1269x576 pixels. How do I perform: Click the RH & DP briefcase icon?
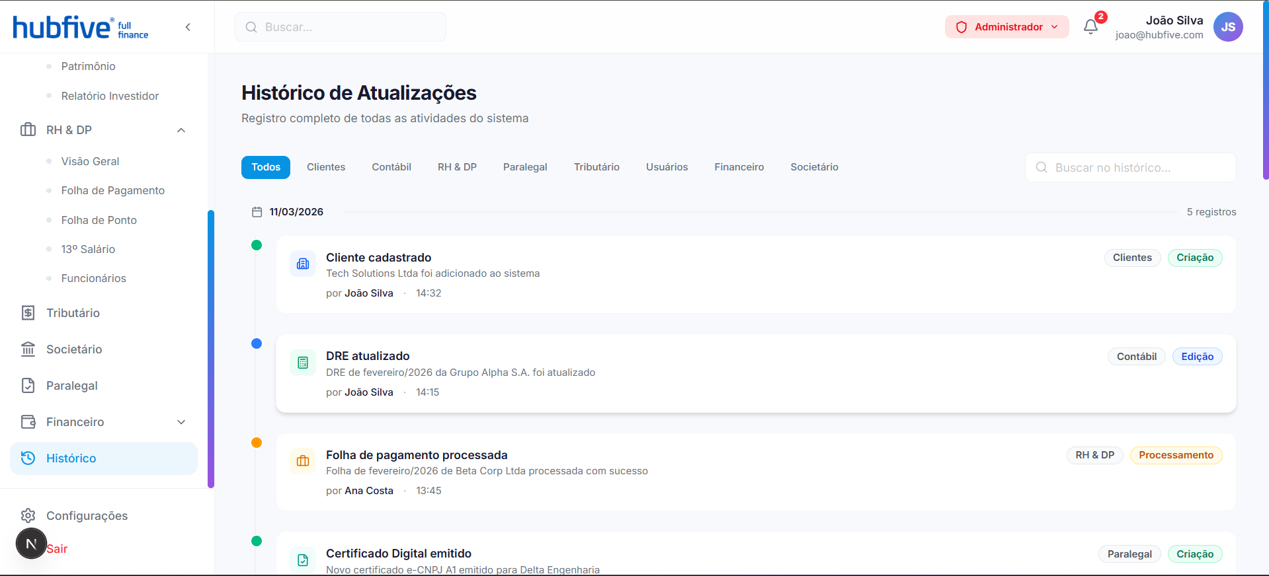click(28, 130)
